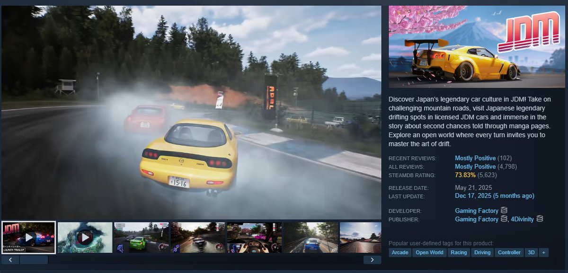This screenshot has width=568, height=273.
Task: Open the JDM game header image
Action: coord(477,47)
